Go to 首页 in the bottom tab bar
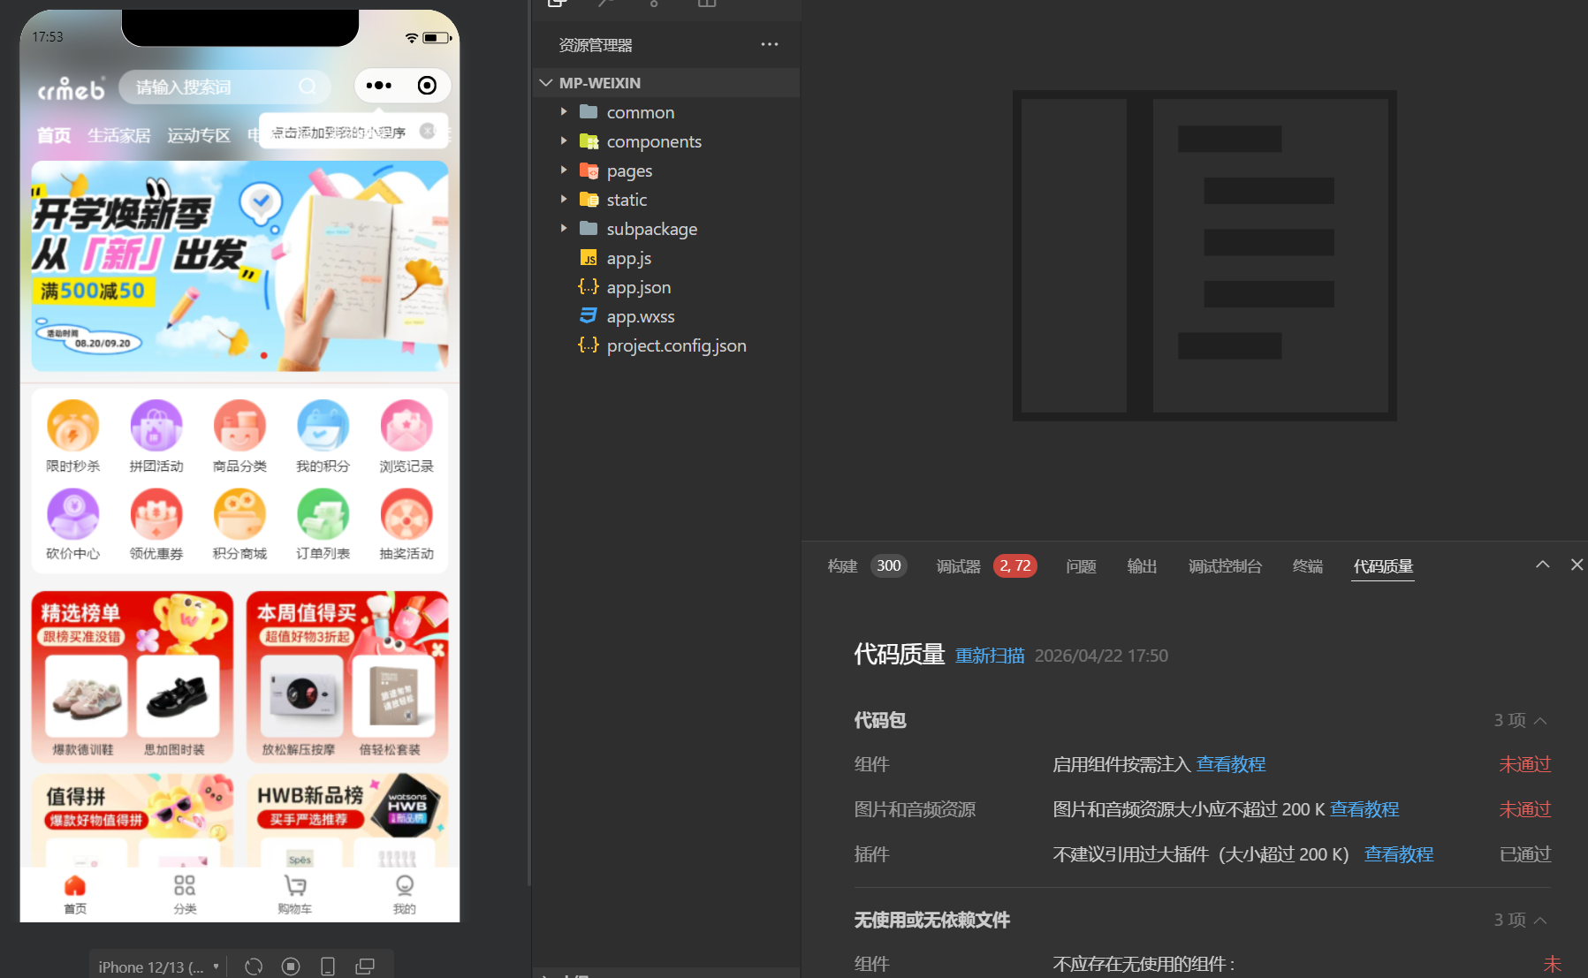This screenshot has height=978, width=1588. tap(75, 895)
